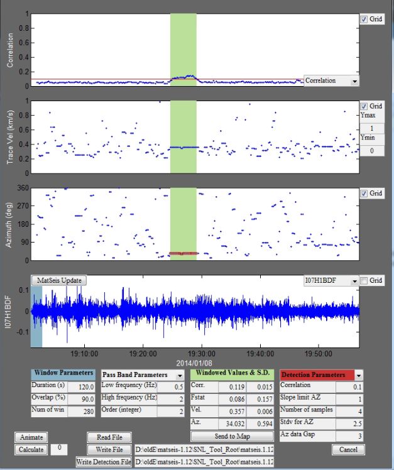Screen dimensions: 394x470
Task: Toggle Grid checkbox on Trace Vel plot
Action: click(x=365, y=106)
